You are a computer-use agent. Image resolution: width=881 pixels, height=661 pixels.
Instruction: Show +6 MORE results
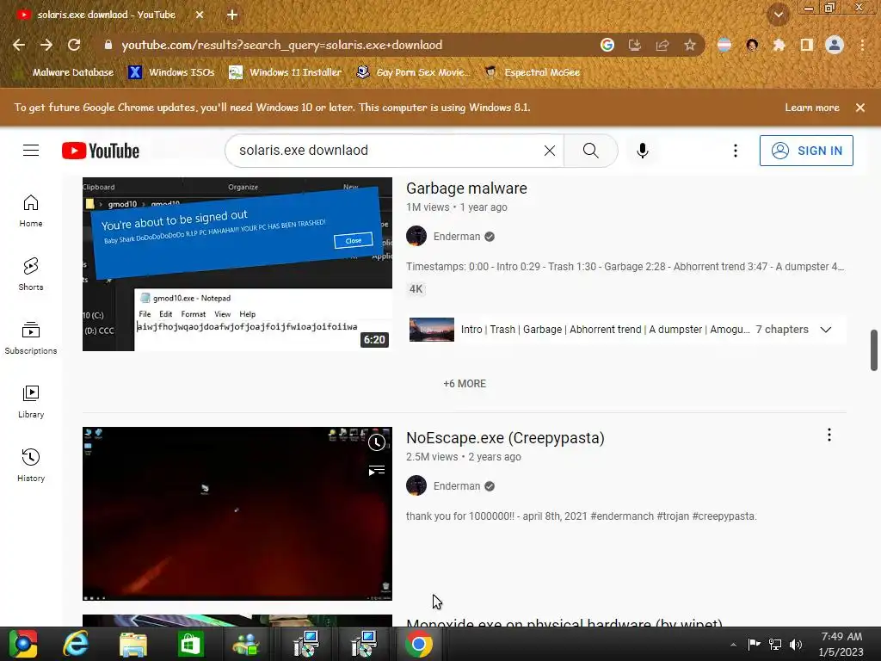tap(464, 384)
